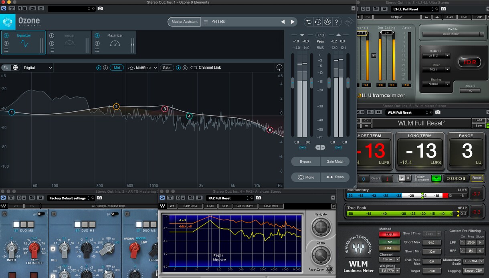Image resolution: width=489 pixels, height=278 pixels.
Task: Open the Mid/Side channel mode dropdown
Action: point(142,68)
